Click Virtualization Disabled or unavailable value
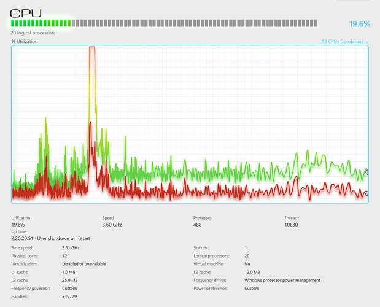The image size is (380, 307). [84, 264]
